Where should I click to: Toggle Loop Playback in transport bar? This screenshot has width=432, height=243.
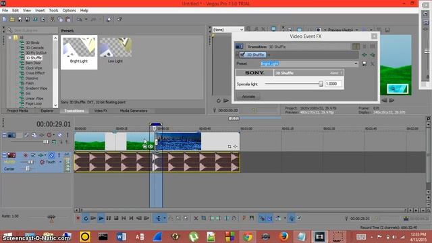(x=86, y=219)
